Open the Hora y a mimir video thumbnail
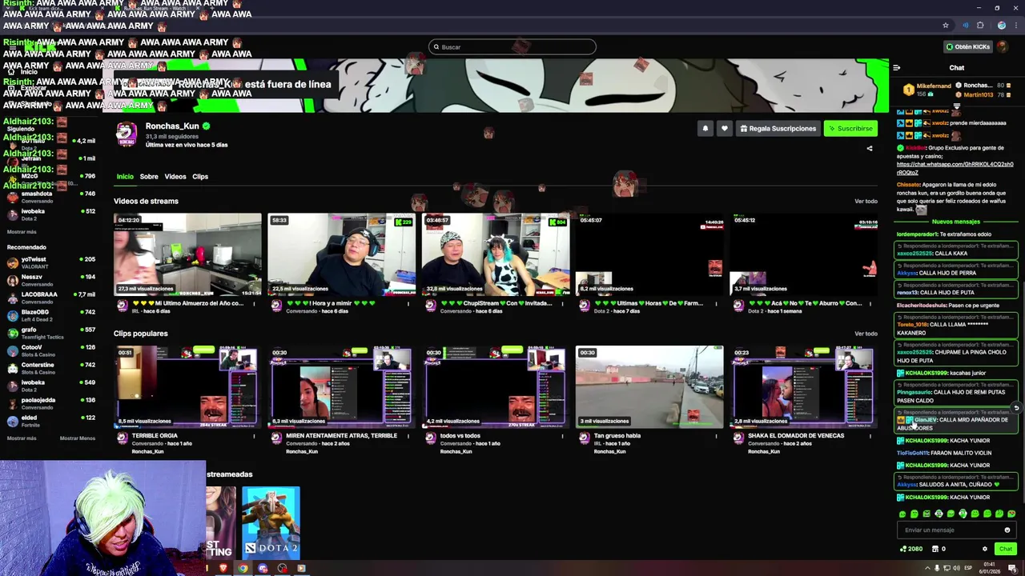 [342, 254]
